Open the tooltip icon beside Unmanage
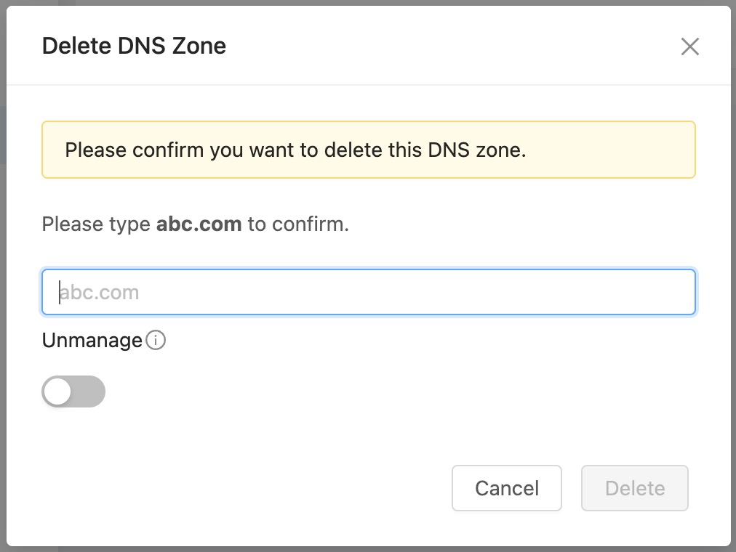Screen dimensions: 736x552 pyautogui.click(x=156, y=340)
